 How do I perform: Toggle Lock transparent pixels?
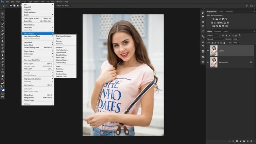212,43
